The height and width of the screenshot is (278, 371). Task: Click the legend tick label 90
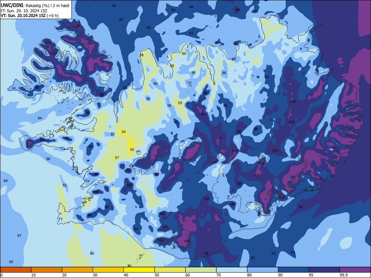pos(280,275)
